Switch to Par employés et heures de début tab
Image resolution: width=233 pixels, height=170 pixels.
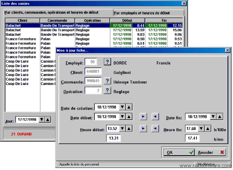[149, 13]
